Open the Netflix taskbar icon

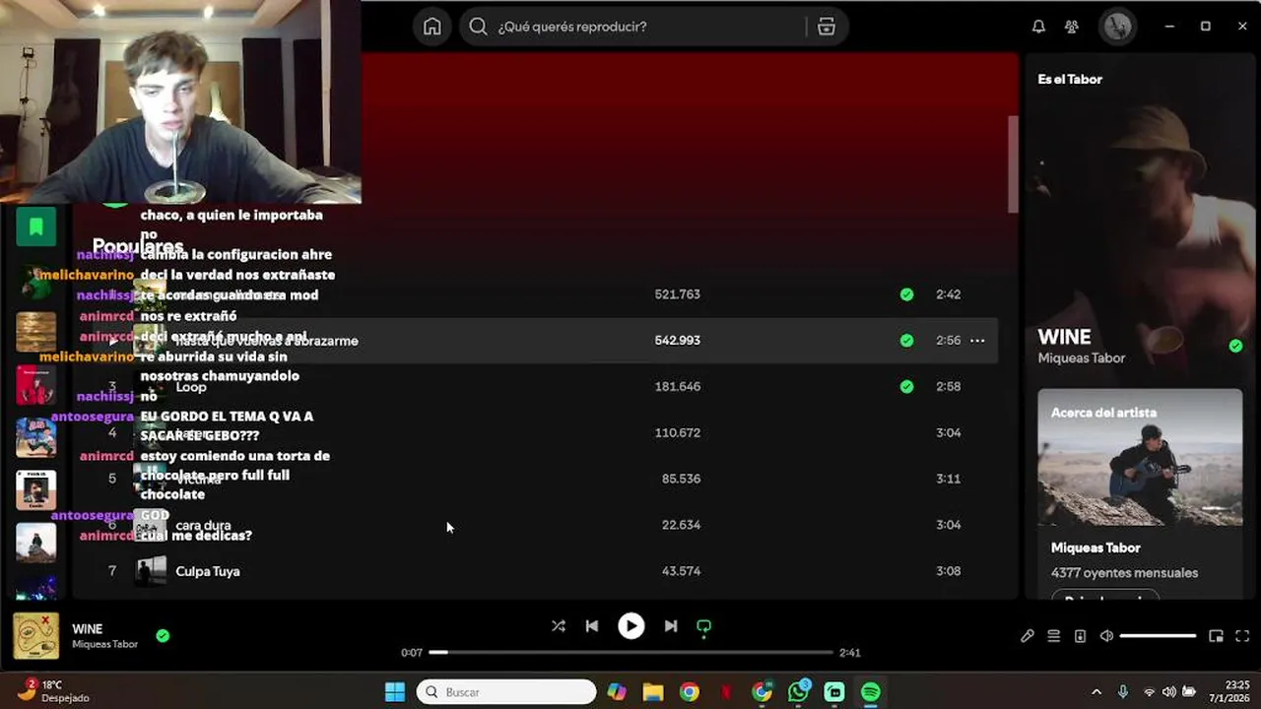pos(726,692)
